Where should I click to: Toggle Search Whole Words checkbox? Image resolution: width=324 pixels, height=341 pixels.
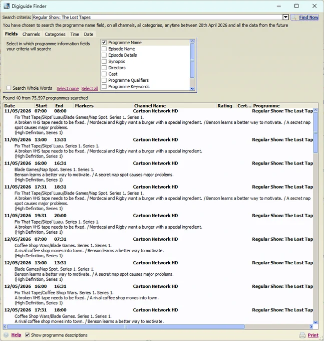point(9,88)
